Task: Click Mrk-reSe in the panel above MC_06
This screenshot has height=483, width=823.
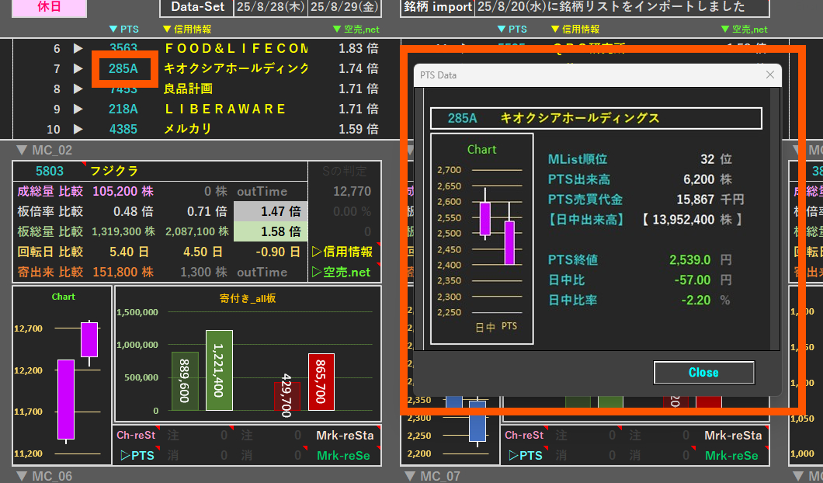Action: point(343,455)
